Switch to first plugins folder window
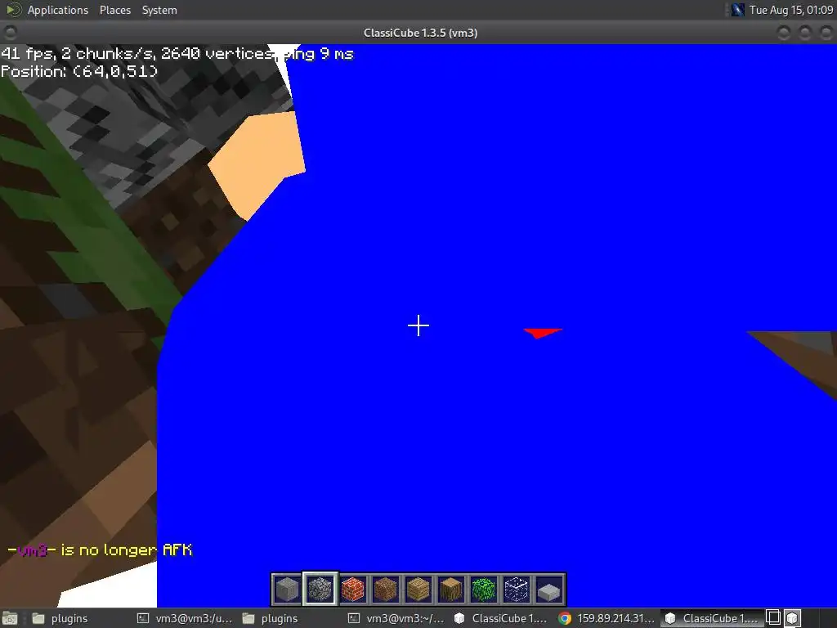 coord(60,618)
